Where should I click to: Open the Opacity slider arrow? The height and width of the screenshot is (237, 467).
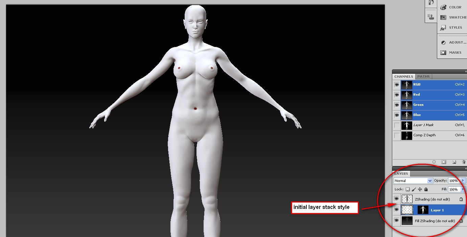tap(463, 181)
